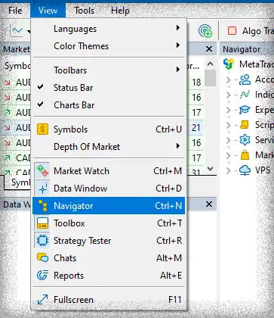Expand the VPS node in Navigator
Image resolution: width=274 pixels, height=318 pixels.
coord(228,170)
